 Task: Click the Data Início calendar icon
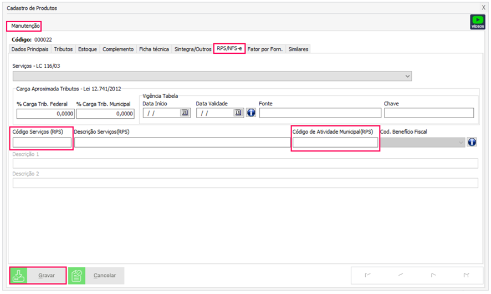tap(185, 113)
